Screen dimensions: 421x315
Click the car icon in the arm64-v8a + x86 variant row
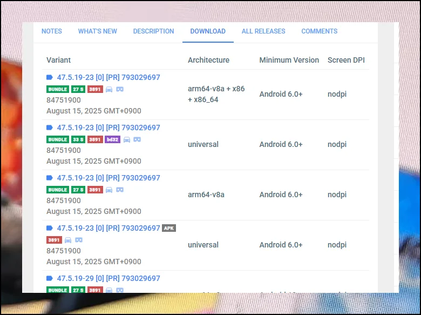pyautogui.click(x=109, y=89)
